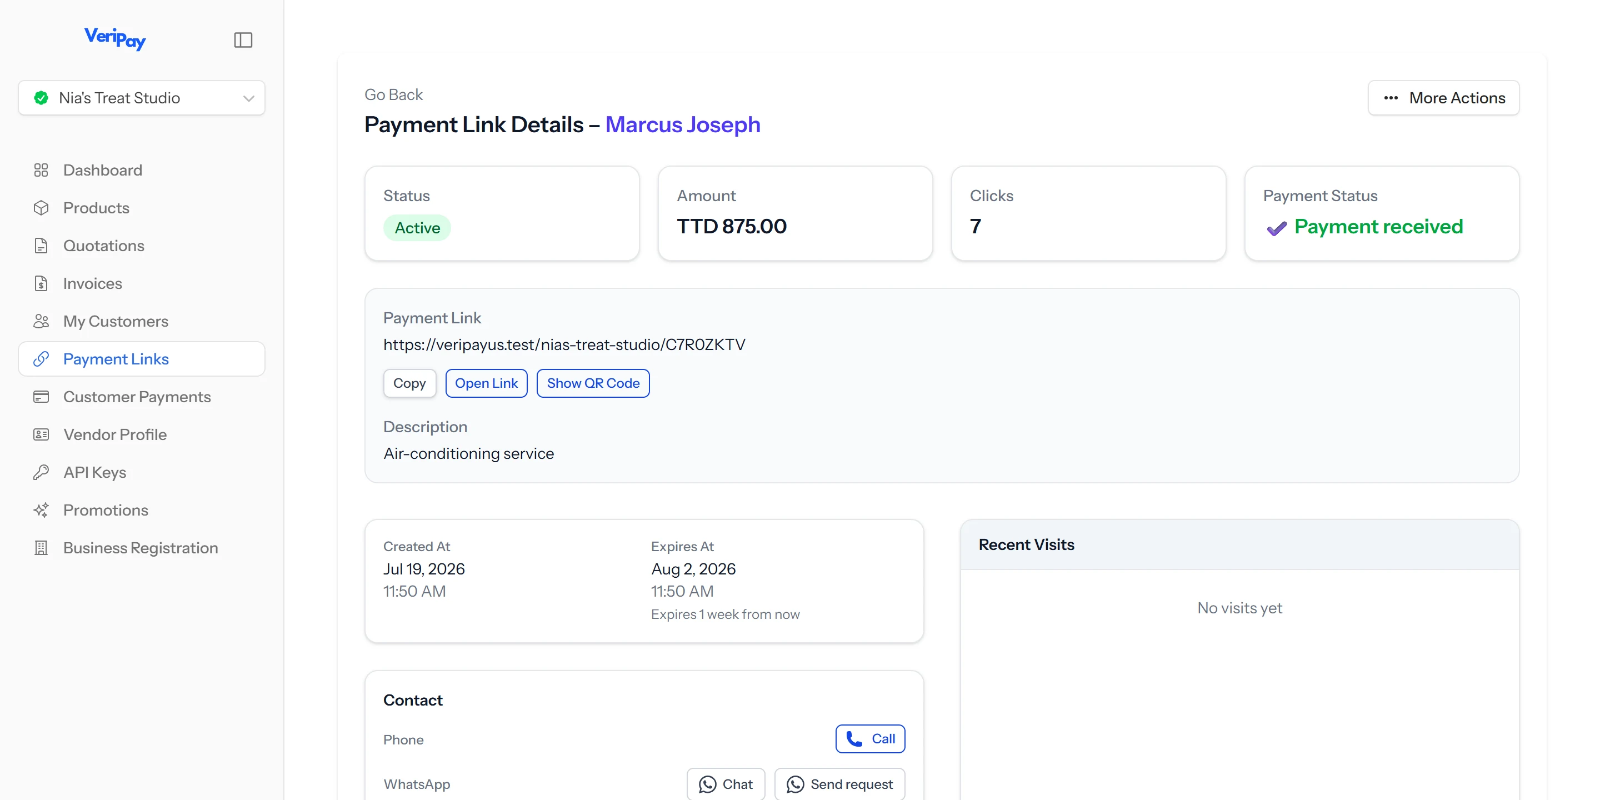Click the phone handset icon in Call
1600x800 pixels.
[854, 739]
